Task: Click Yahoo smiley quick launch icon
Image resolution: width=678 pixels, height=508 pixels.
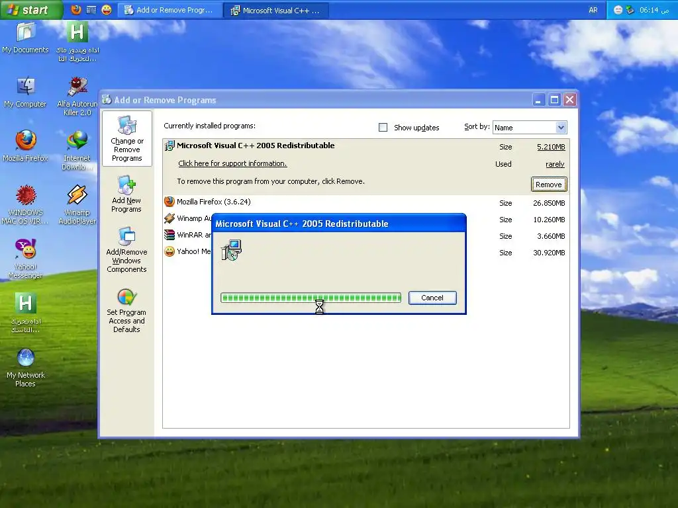Action: pyautogui.click(x=107, y=10)
